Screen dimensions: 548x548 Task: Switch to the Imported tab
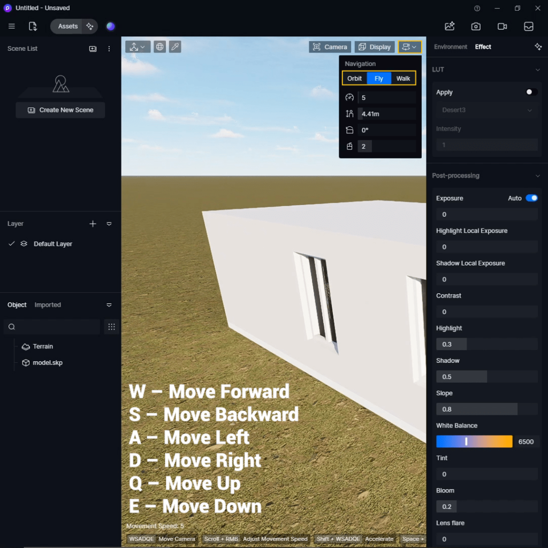pos(48,305)
